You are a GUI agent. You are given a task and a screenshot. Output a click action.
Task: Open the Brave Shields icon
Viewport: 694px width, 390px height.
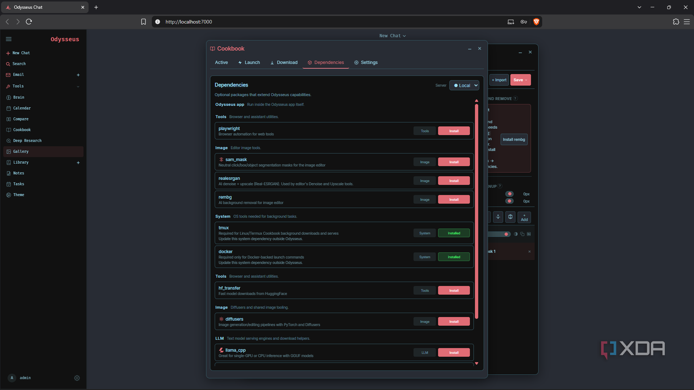coord(536,22)
